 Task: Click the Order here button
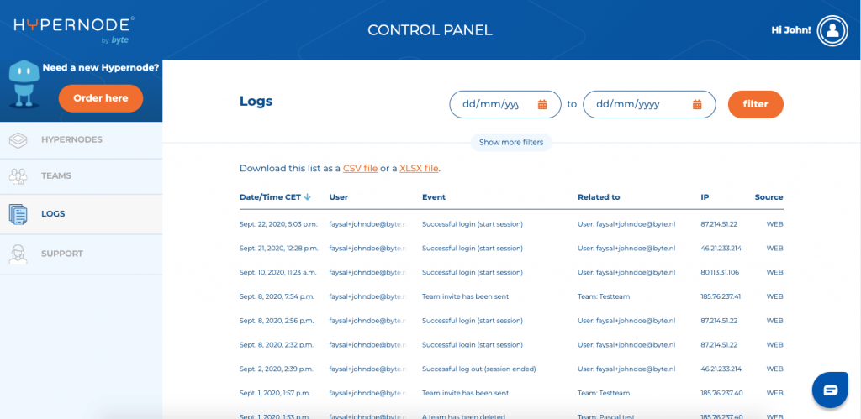tap(101, 98)
